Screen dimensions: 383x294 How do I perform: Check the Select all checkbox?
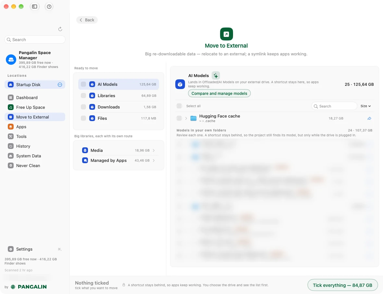(x=179, y=106)
